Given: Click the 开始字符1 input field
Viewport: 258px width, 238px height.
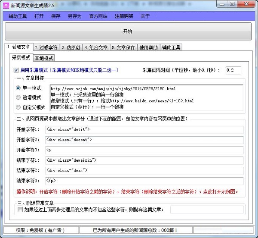Looking at the screenshot, I should 144,130.
